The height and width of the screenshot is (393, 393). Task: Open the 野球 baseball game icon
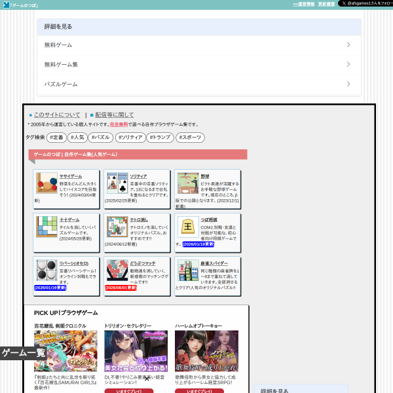[x=188, y=183]
